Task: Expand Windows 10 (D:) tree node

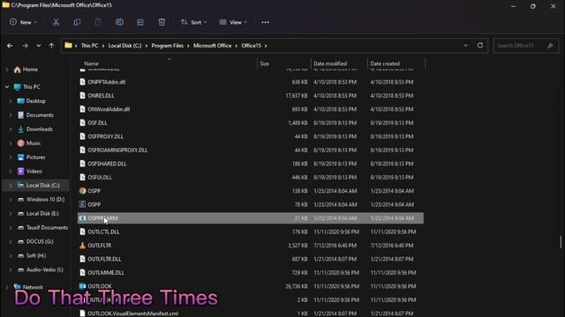Action: pyautogui.click(x=11, y=200)
